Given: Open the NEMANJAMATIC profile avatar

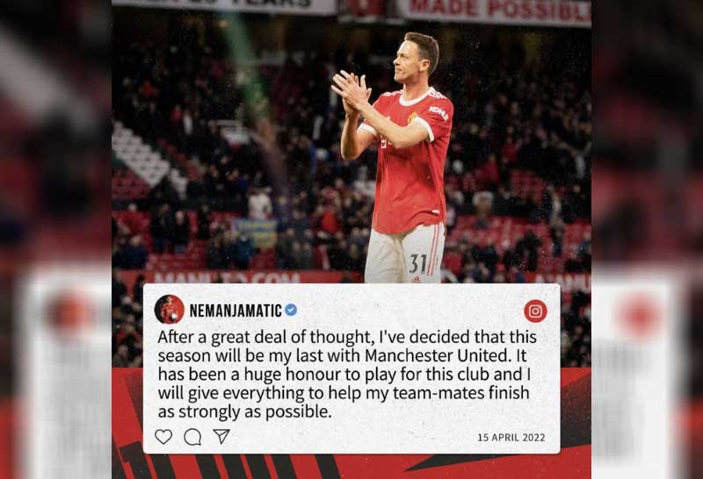Looking at the screenshot, I should click(x=170, y=310).
